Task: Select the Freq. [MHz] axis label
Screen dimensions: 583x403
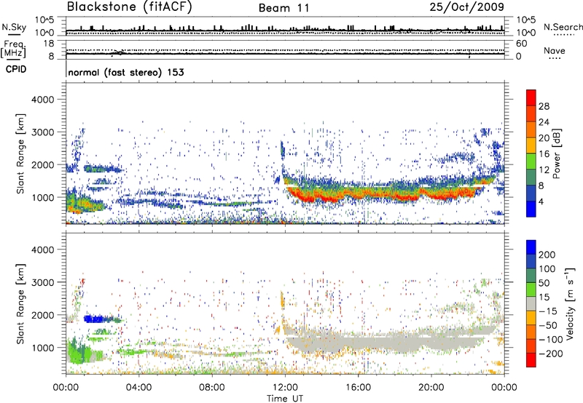Action: click(13, 49)
